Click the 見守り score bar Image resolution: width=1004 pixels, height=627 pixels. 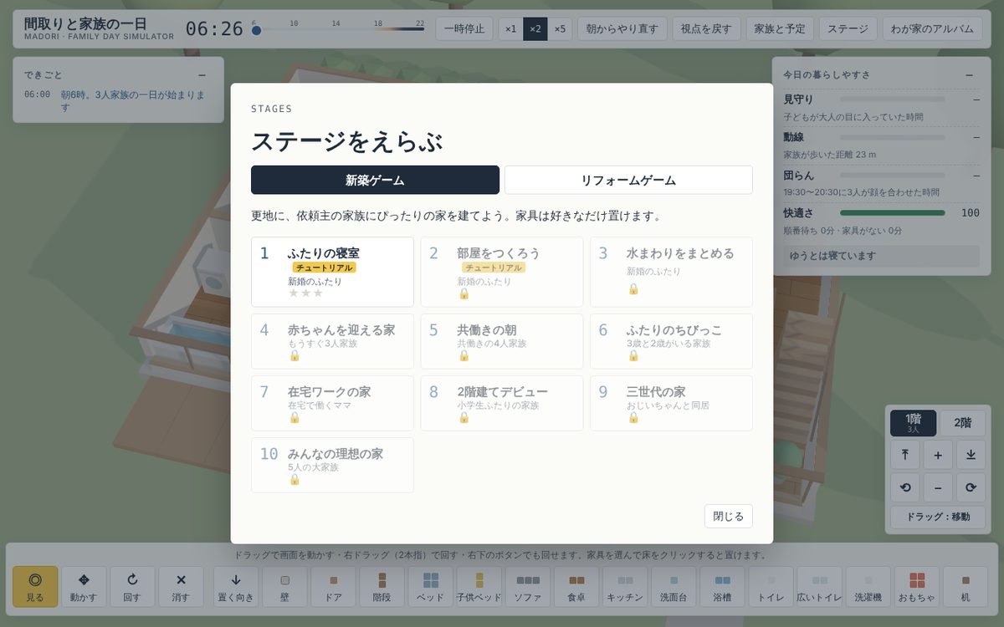(892, 99)
